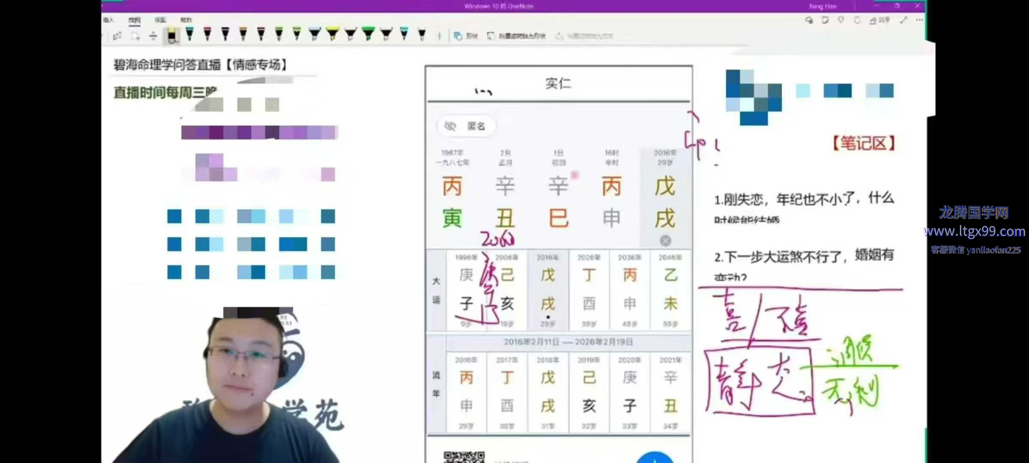Screen dimensions: 1029x463
Task: Click the 2月 辛丑 month pillar
Action: coord(505,189)
